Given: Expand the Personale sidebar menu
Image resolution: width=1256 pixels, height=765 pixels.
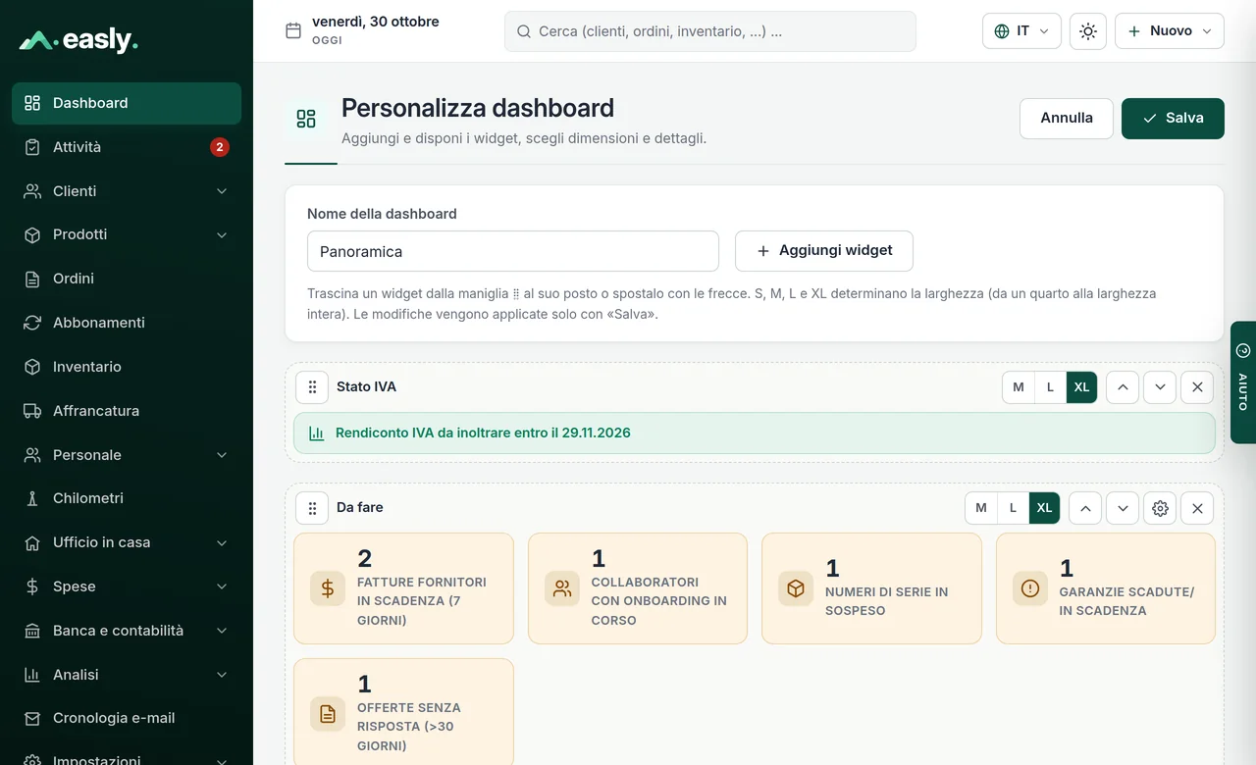Looking at the screenshot, I should tap(222, 455).
